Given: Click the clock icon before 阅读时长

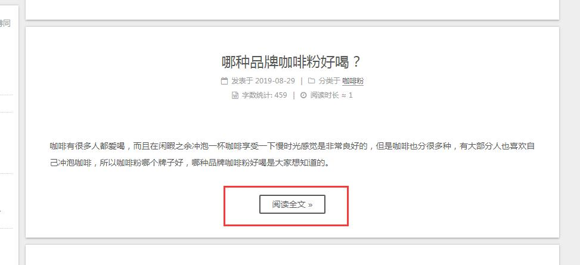Looking at the screenshot, I should [303, 95].
